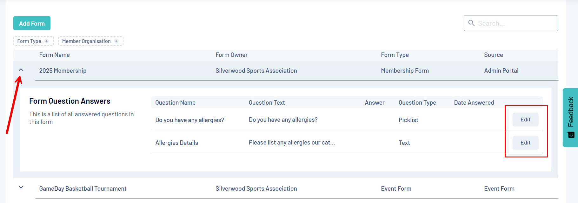
Task: Sort by Form Owner column header
Action: click(231, 55)
